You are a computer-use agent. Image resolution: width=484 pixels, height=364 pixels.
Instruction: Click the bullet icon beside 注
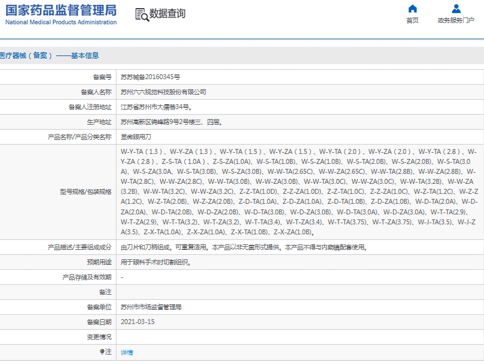coord(102,352)
